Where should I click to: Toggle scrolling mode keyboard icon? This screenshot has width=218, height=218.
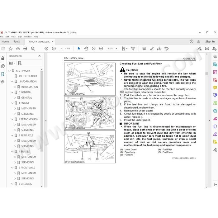tap(133, 49)
